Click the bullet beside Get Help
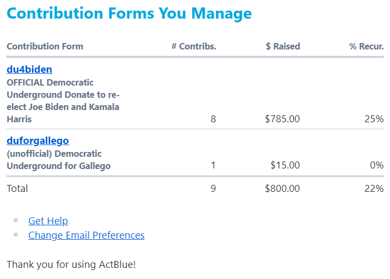Image resolution: width=390 pixels, height=279 pixels. coord(16,220)
